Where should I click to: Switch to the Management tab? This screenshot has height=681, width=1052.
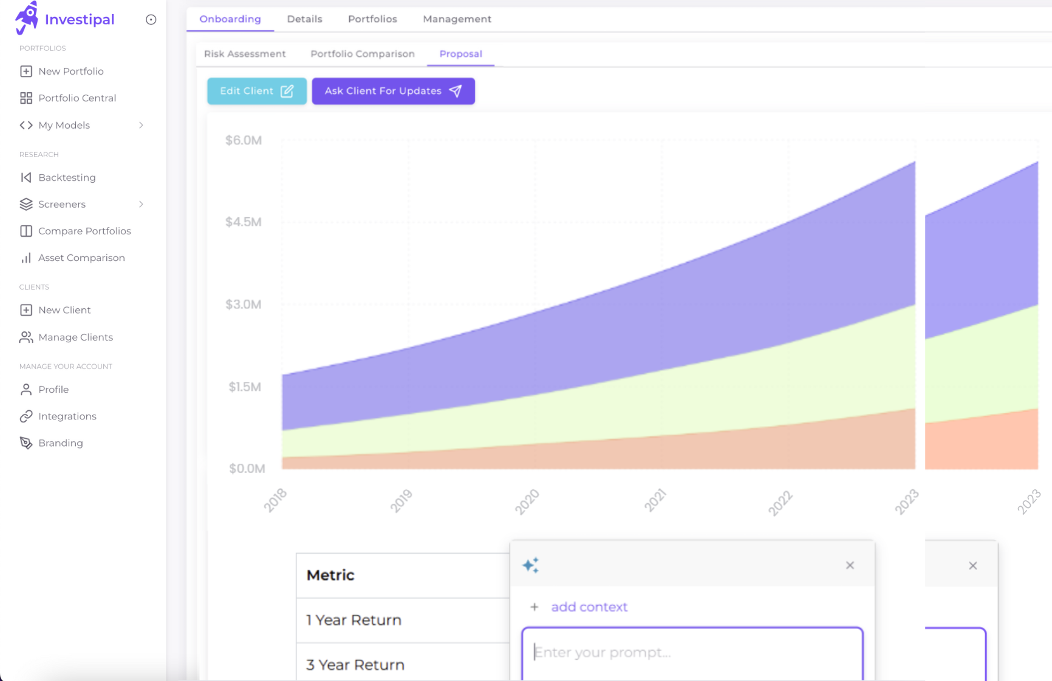pyautogui.click(x=457, y=19)
